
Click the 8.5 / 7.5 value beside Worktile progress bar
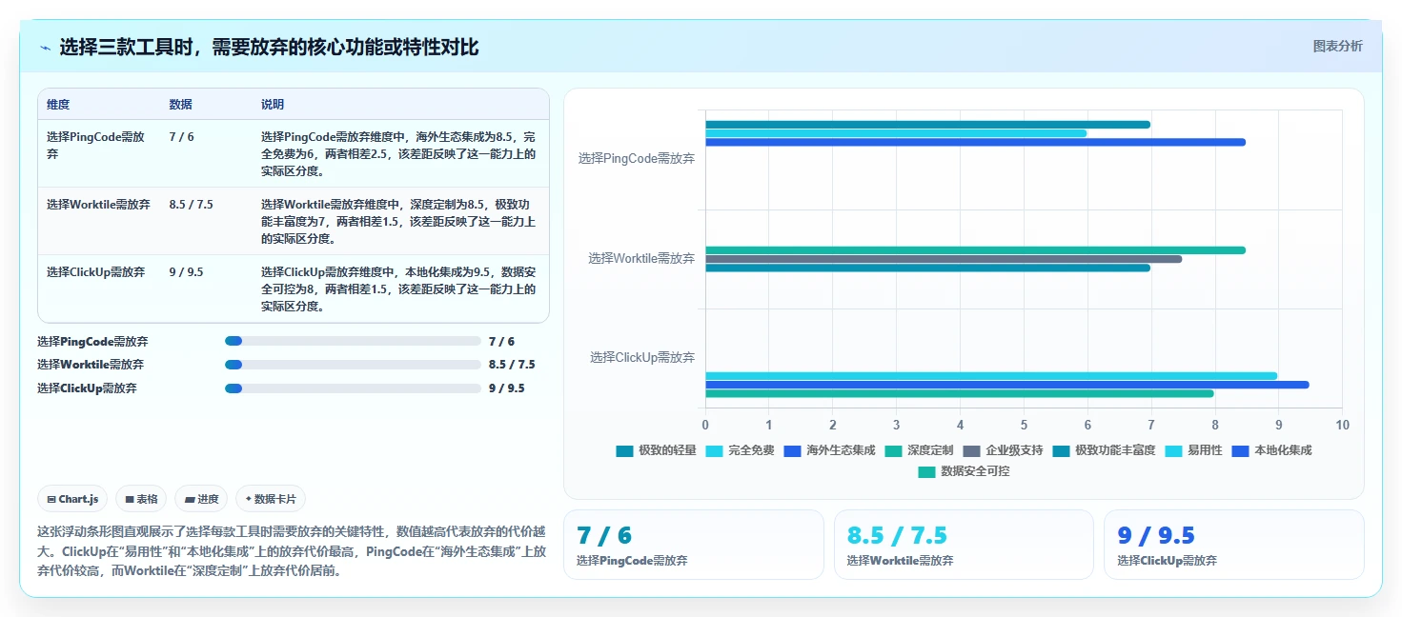point(512,365)
